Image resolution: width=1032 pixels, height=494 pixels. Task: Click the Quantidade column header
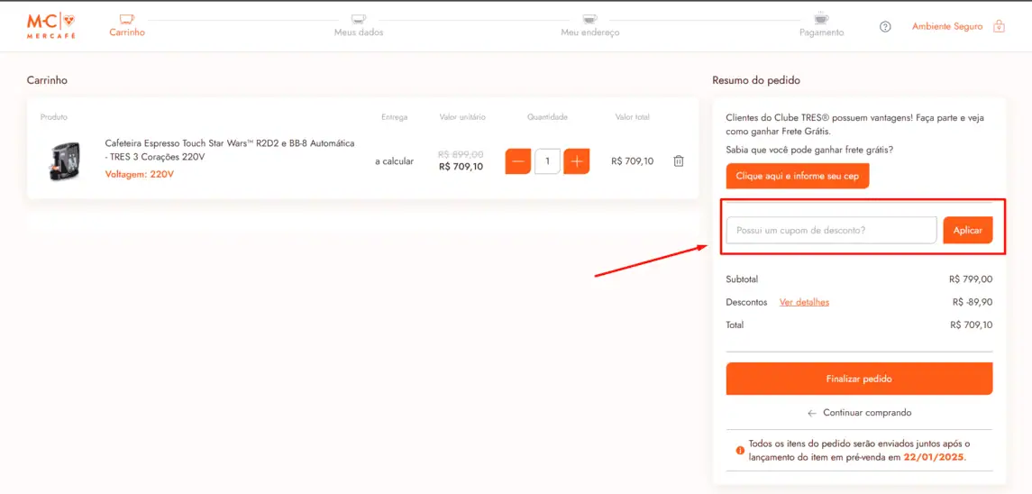pos(547,117)
